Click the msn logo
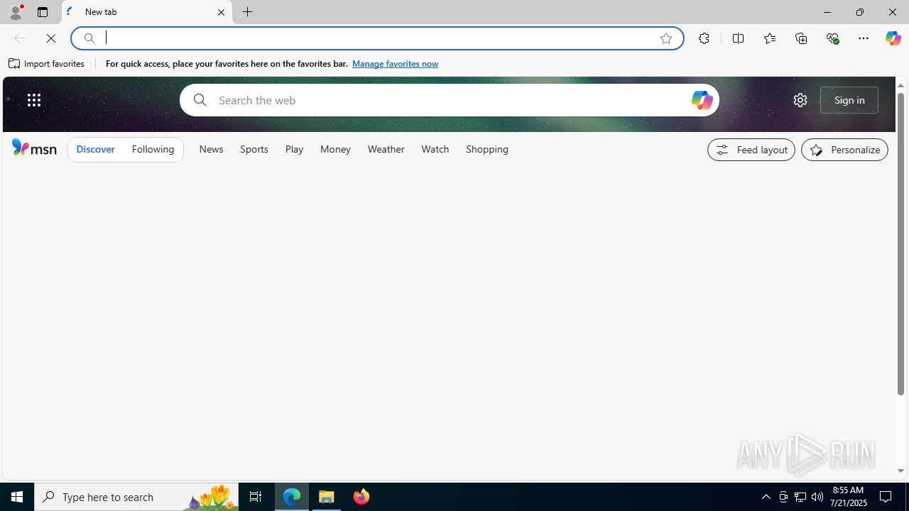 point(34,148)
